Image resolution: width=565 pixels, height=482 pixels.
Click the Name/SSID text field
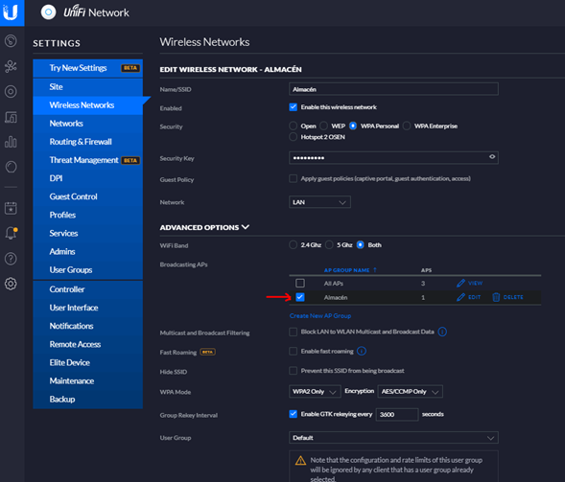click(393, 89)
